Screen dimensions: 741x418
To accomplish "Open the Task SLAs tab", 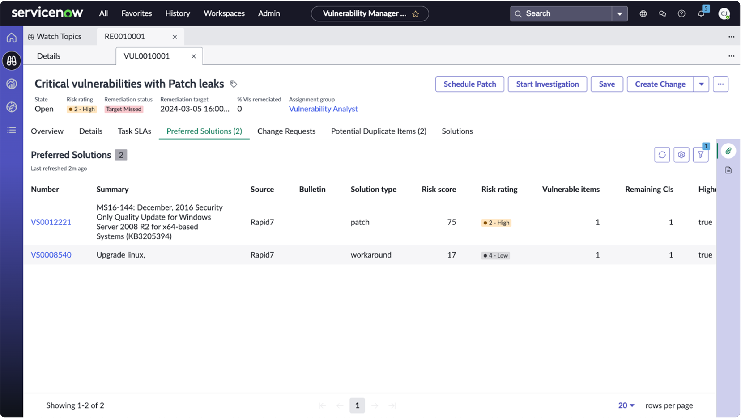I will [134, 131].
